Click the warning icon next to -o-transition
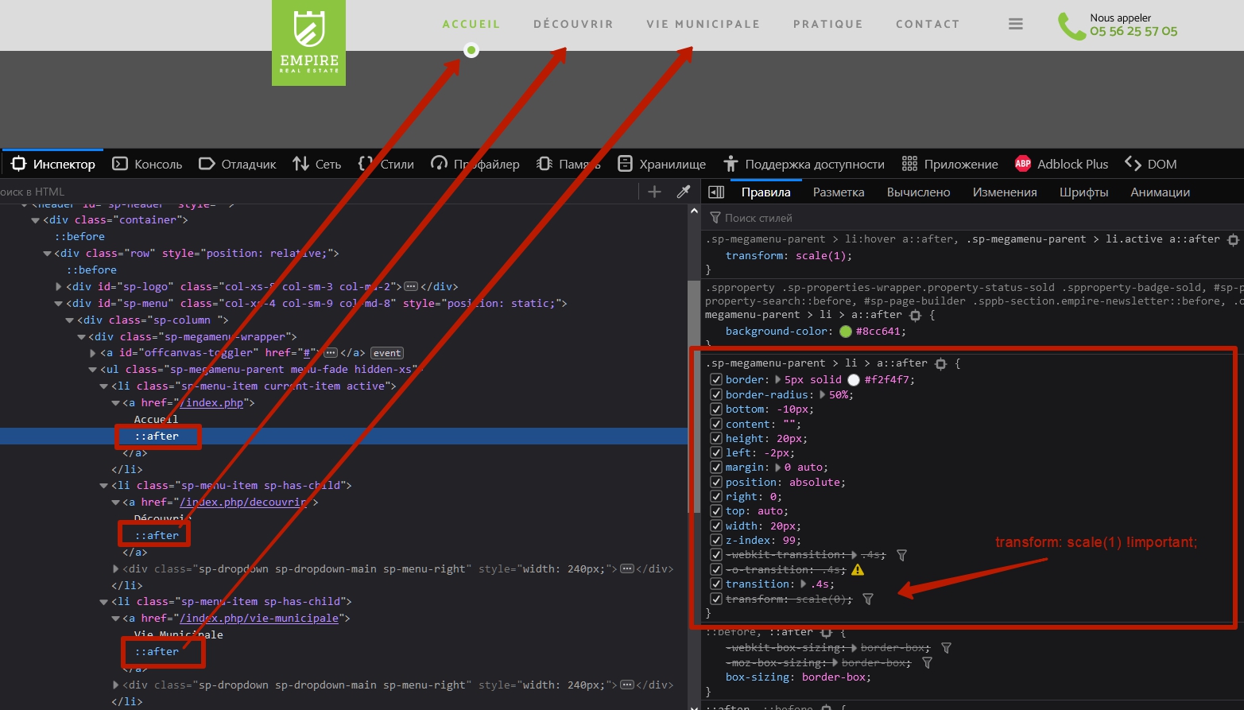Viewport: 1244px width, 710px height. [x=858, y=570]
